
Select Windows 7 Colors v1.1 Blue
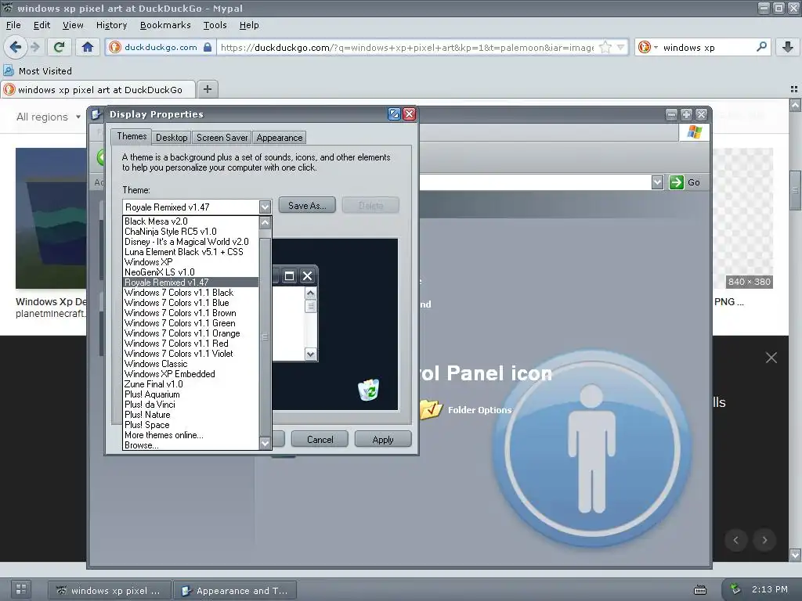tap(191, 303)
